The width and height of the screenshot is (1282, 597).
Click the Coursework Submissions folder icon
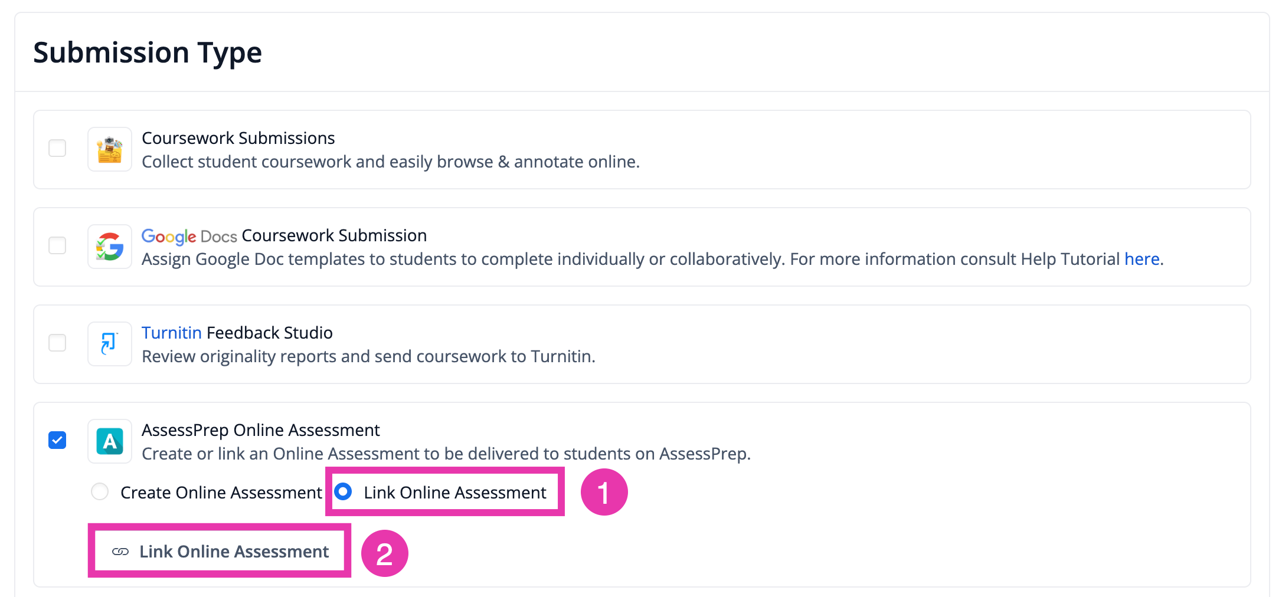click(110, 149)
